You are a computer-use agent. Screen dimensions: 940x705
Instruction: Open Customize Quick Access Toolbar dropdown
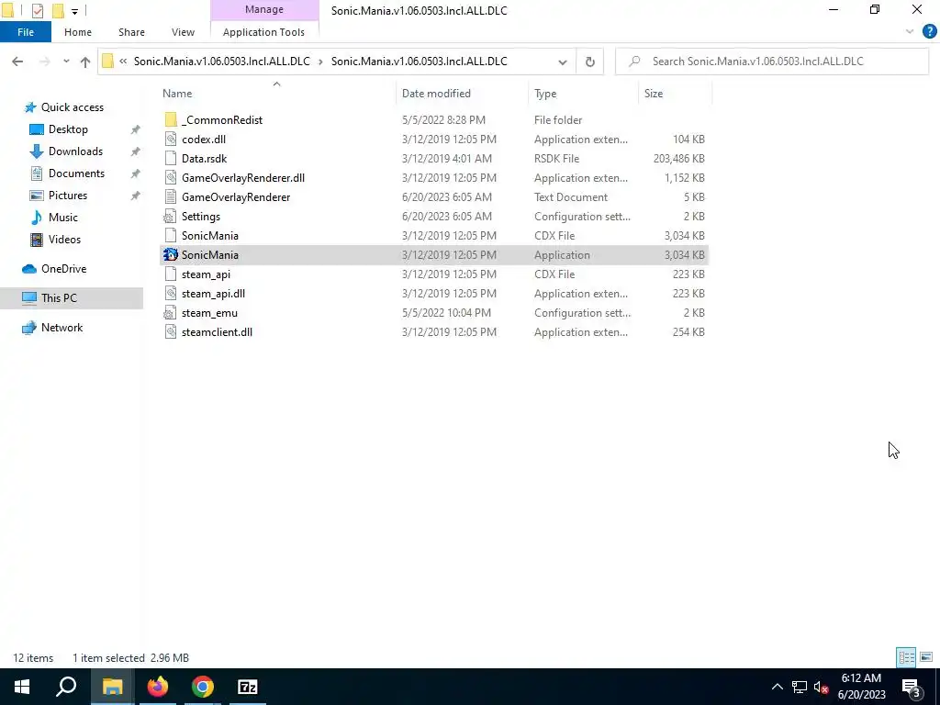pyautogui.click(x=75, y=11)
